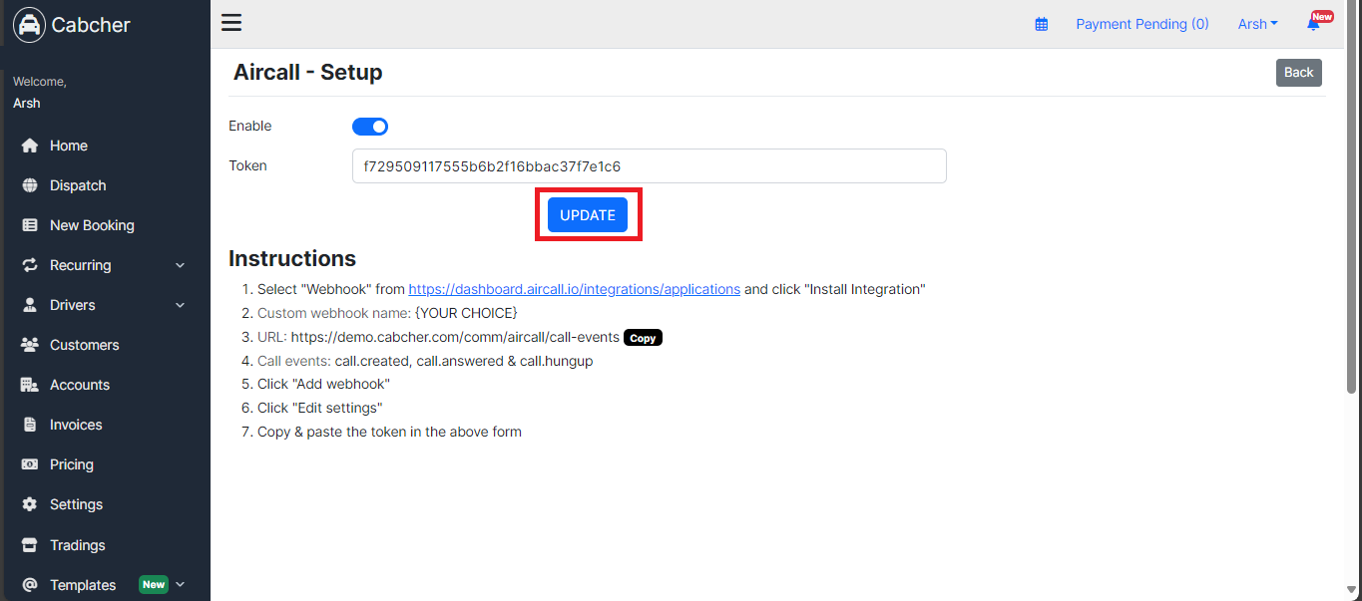Open the dashboard.aircall.io integrations link

pyautogui.click(x=575, y=289)
